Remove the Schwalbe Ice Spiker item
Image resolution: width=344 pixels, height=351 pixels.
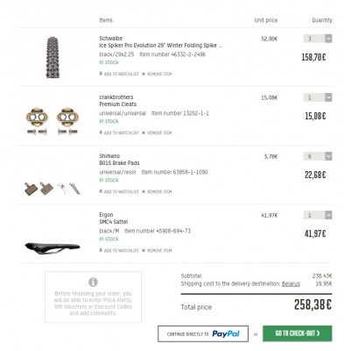tap(157, 74)
